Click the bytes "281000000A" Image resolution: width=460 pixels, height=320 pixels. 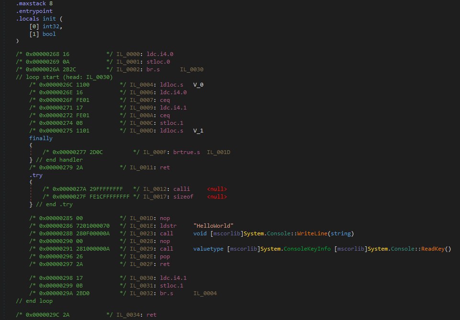pyautogui.click(x=93, y=249)
